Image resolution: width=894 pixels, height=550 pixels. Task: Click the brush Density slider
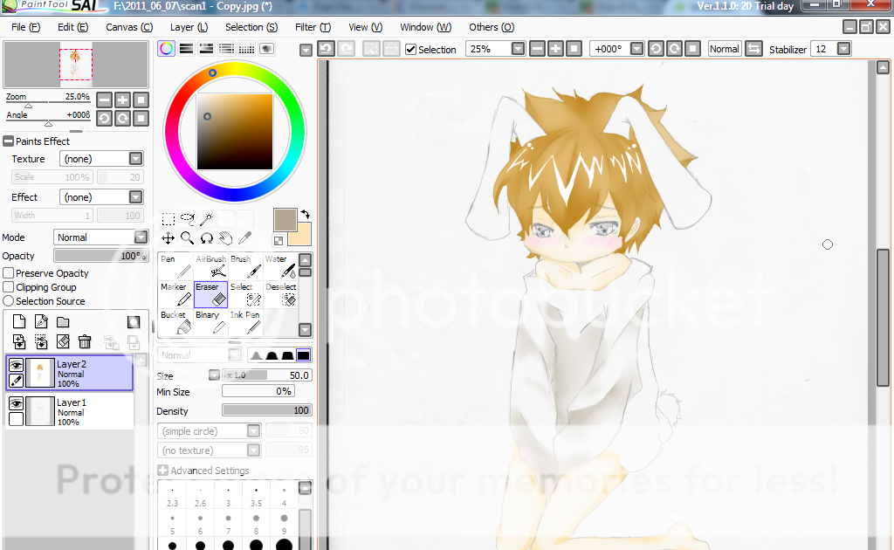(266, 410)
